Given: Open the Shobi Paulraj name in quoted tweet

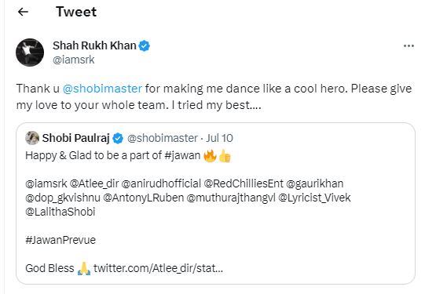Looking at the screenshot, I should (76, 138).
